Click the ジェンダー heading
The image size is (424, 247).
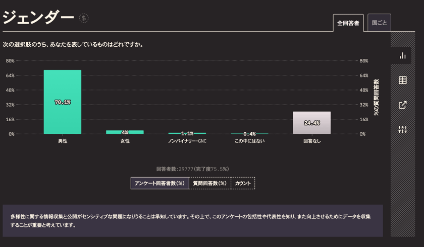coord(38,18)
